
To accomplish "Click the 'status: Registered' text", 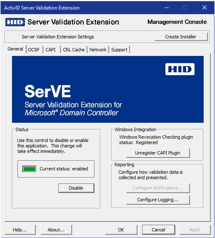I will pos(138,142).
